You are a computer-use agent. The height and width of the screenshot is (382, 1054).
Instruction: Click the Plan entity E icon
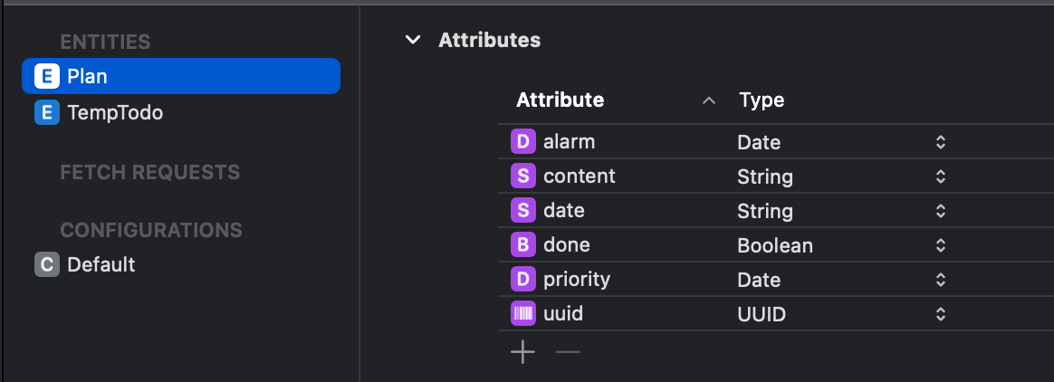point(46,76)
